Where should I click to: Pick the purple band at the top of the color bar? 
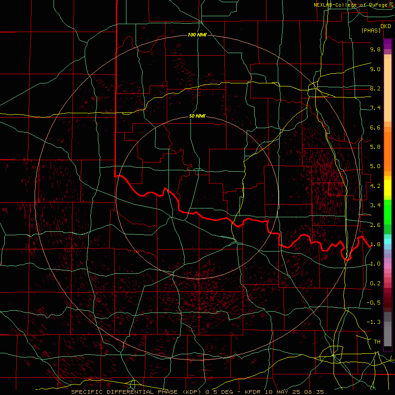pyautogui.click(x=388, y=44)
